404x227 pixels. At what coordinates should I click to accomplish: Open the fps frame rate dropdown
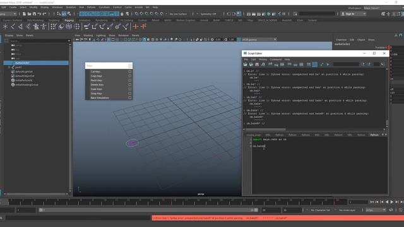coord(376,210)
